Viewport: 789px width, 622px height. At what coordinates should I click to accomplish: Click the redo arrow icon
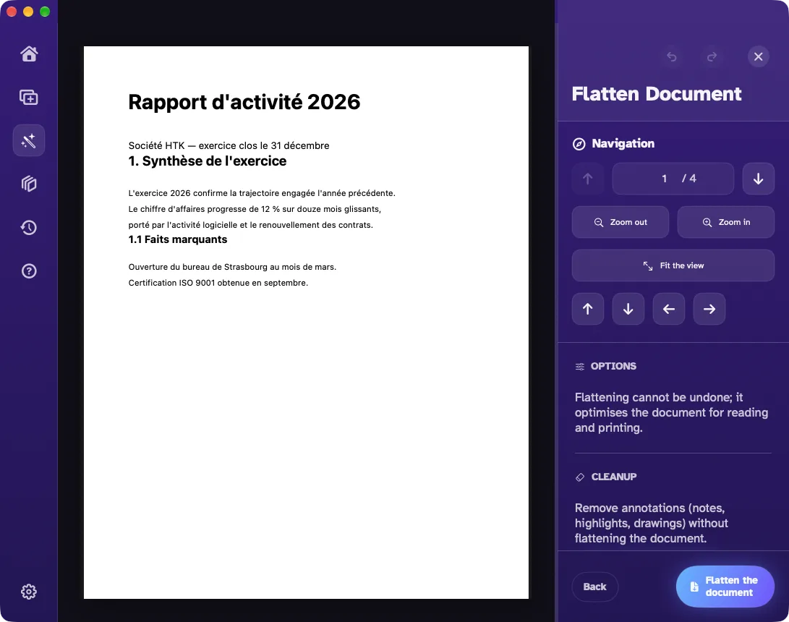712,56
